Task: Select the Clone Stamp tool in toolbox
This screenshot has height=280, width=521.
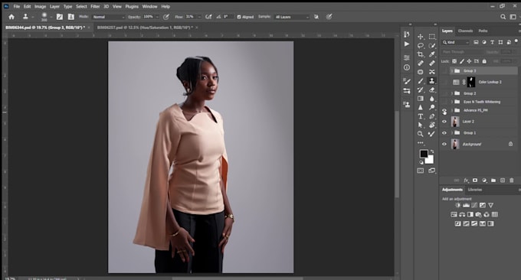Action: [x=432, y=80]
